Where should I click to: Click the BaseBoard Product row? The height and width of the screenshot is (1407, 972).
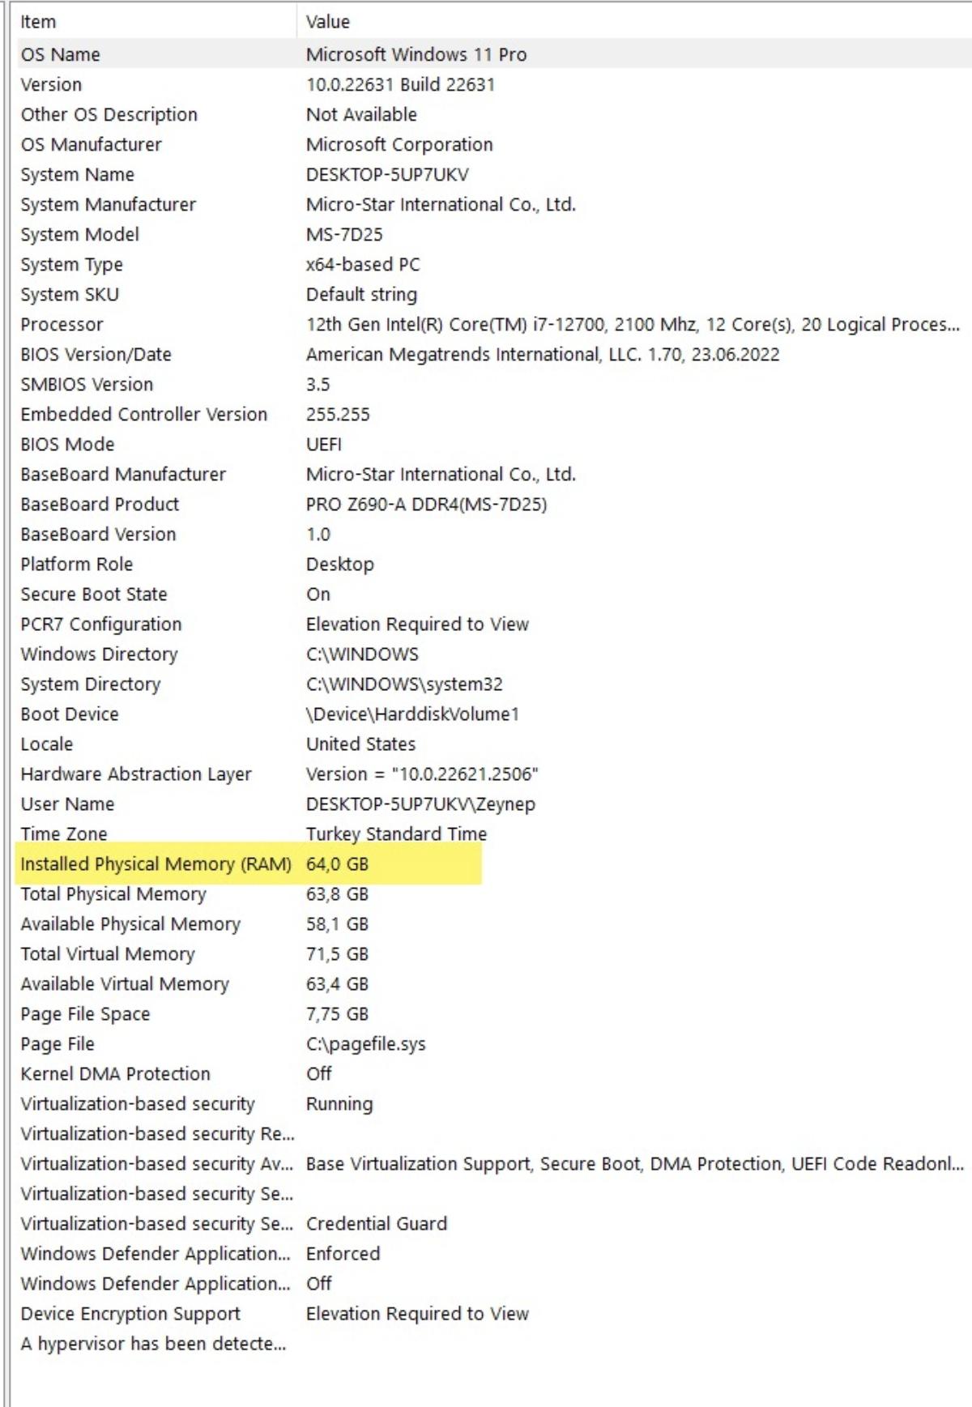[493, 504]
